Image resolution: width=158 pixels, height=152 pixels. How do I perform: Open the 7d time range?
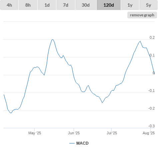point(66,5)
